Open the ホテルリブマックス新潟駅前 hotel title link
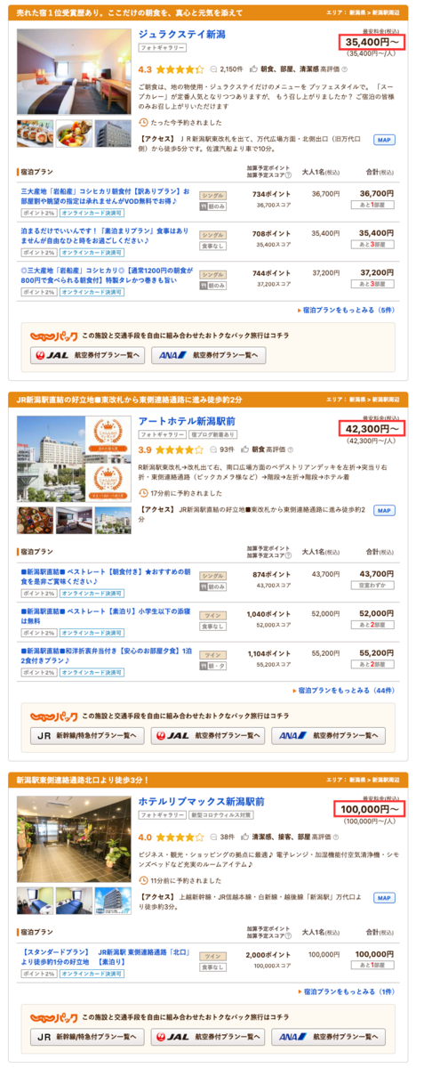 201,802
